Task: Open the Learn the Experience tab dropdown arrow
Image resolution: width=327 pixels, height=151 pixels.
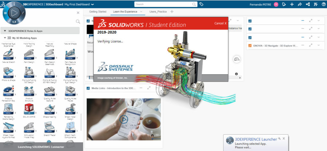Action: coord(141,12)
